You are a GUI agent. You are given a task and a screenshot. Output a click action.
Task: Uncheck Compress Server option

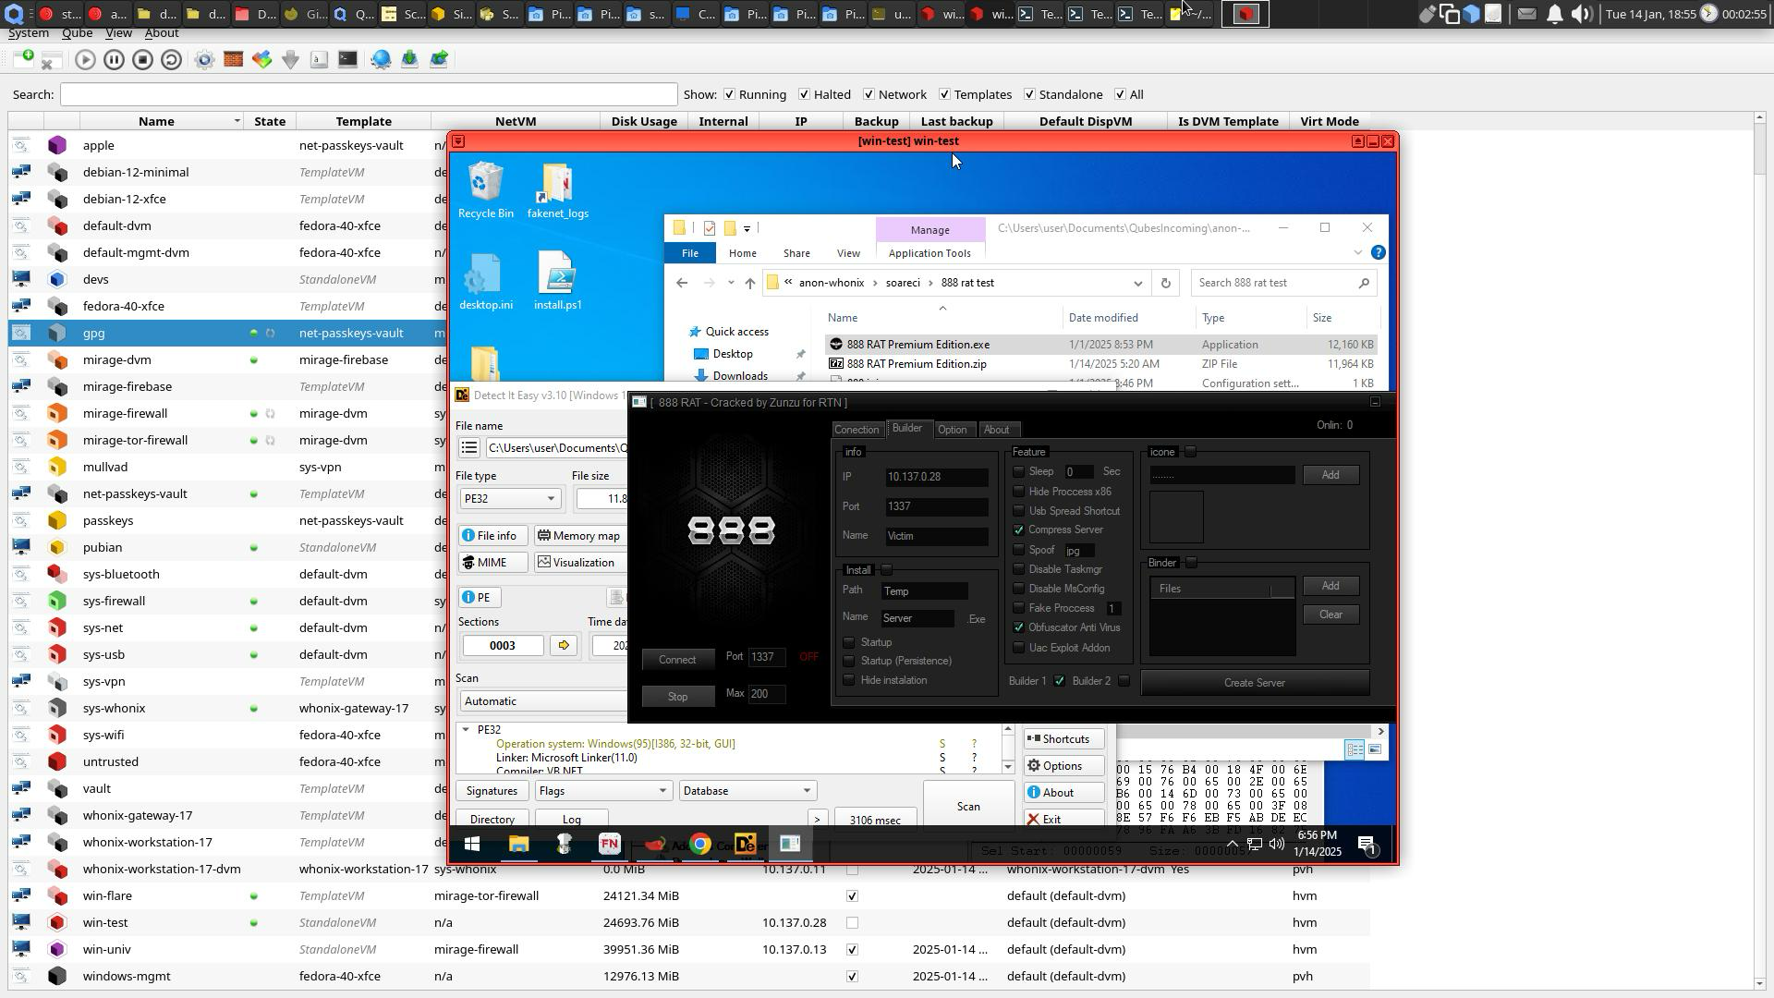coord(1018,530)
